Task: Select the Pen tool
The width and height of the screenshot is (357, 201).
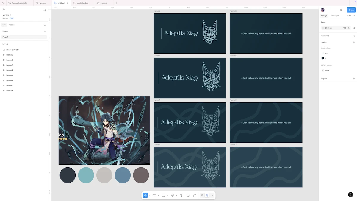Action: (173, 195)
